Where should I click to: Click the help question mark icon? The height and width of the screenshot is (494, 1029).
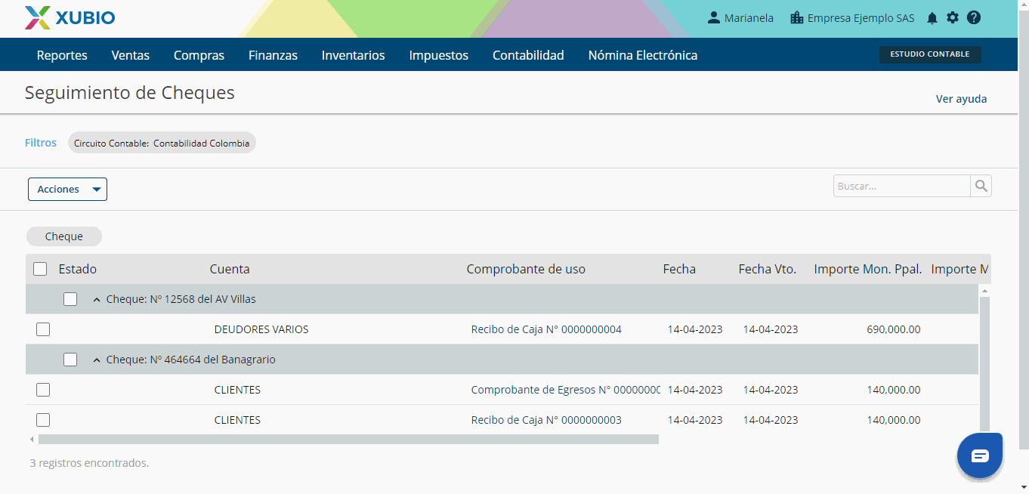click(x=974, y=17)
